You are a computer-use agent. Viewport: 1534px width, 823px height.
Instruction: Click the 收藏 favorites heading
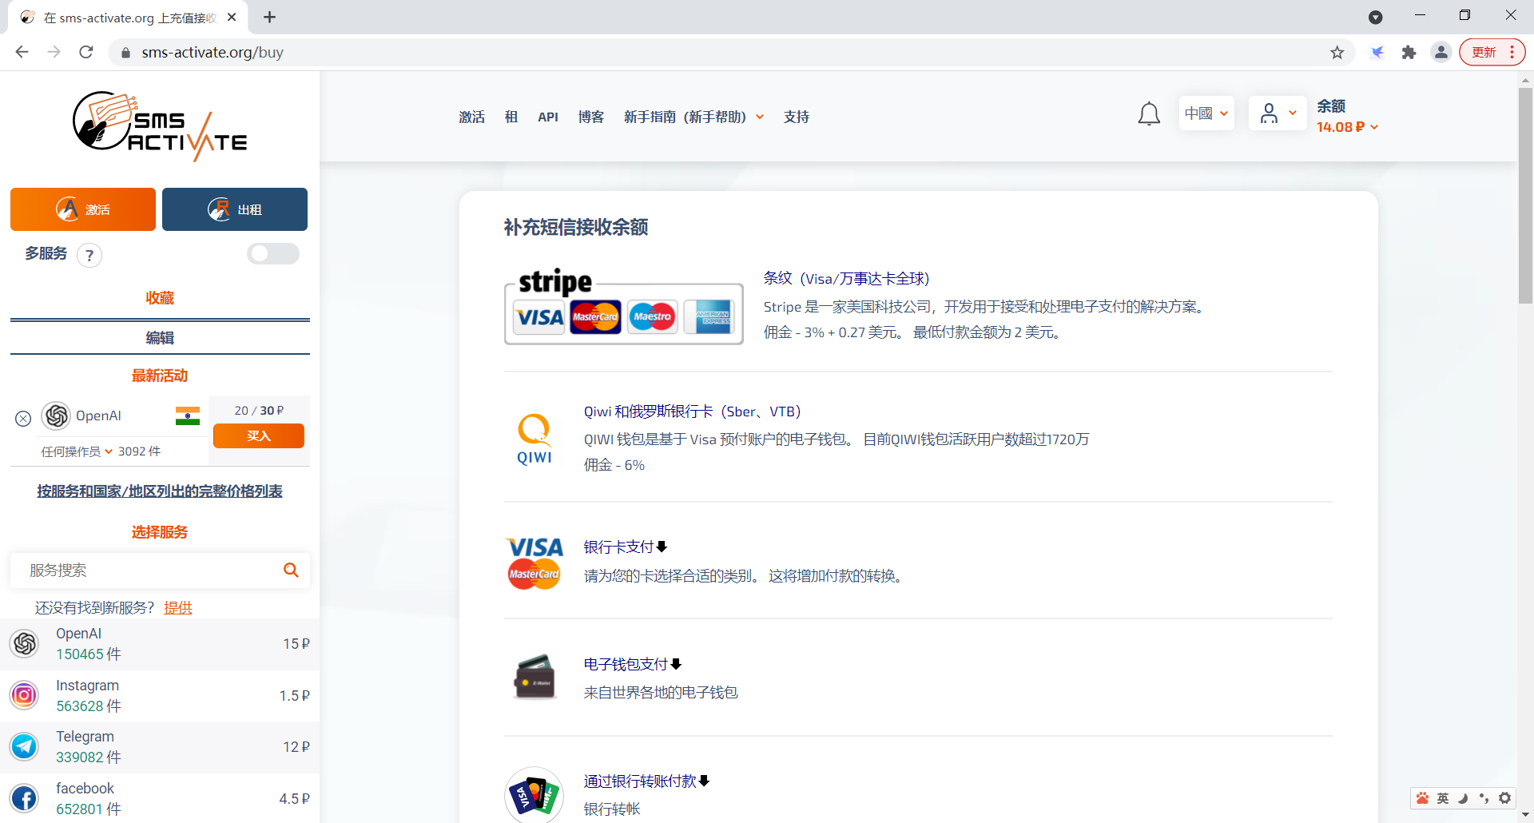160,297
